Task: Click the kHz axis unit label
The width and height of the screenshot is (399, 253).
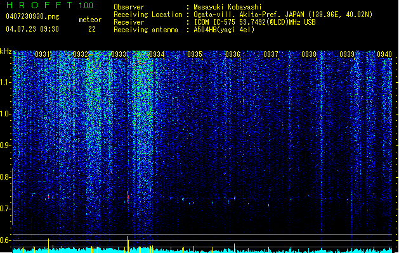Action: click(x=6, y=51)
